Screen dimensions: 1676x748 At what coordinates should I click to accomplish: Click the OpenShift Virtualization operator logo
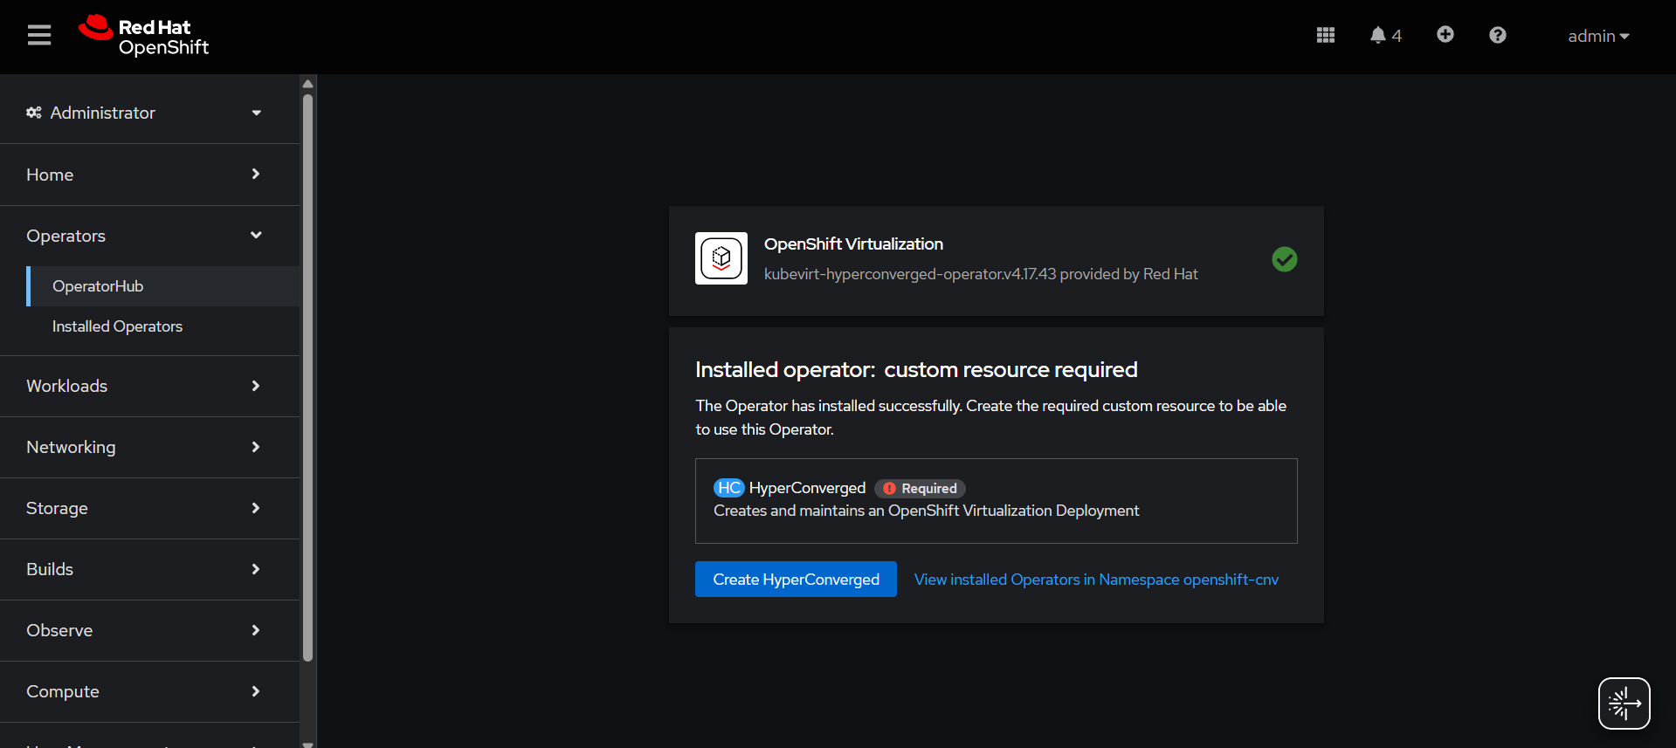click(x=721, y=258)
